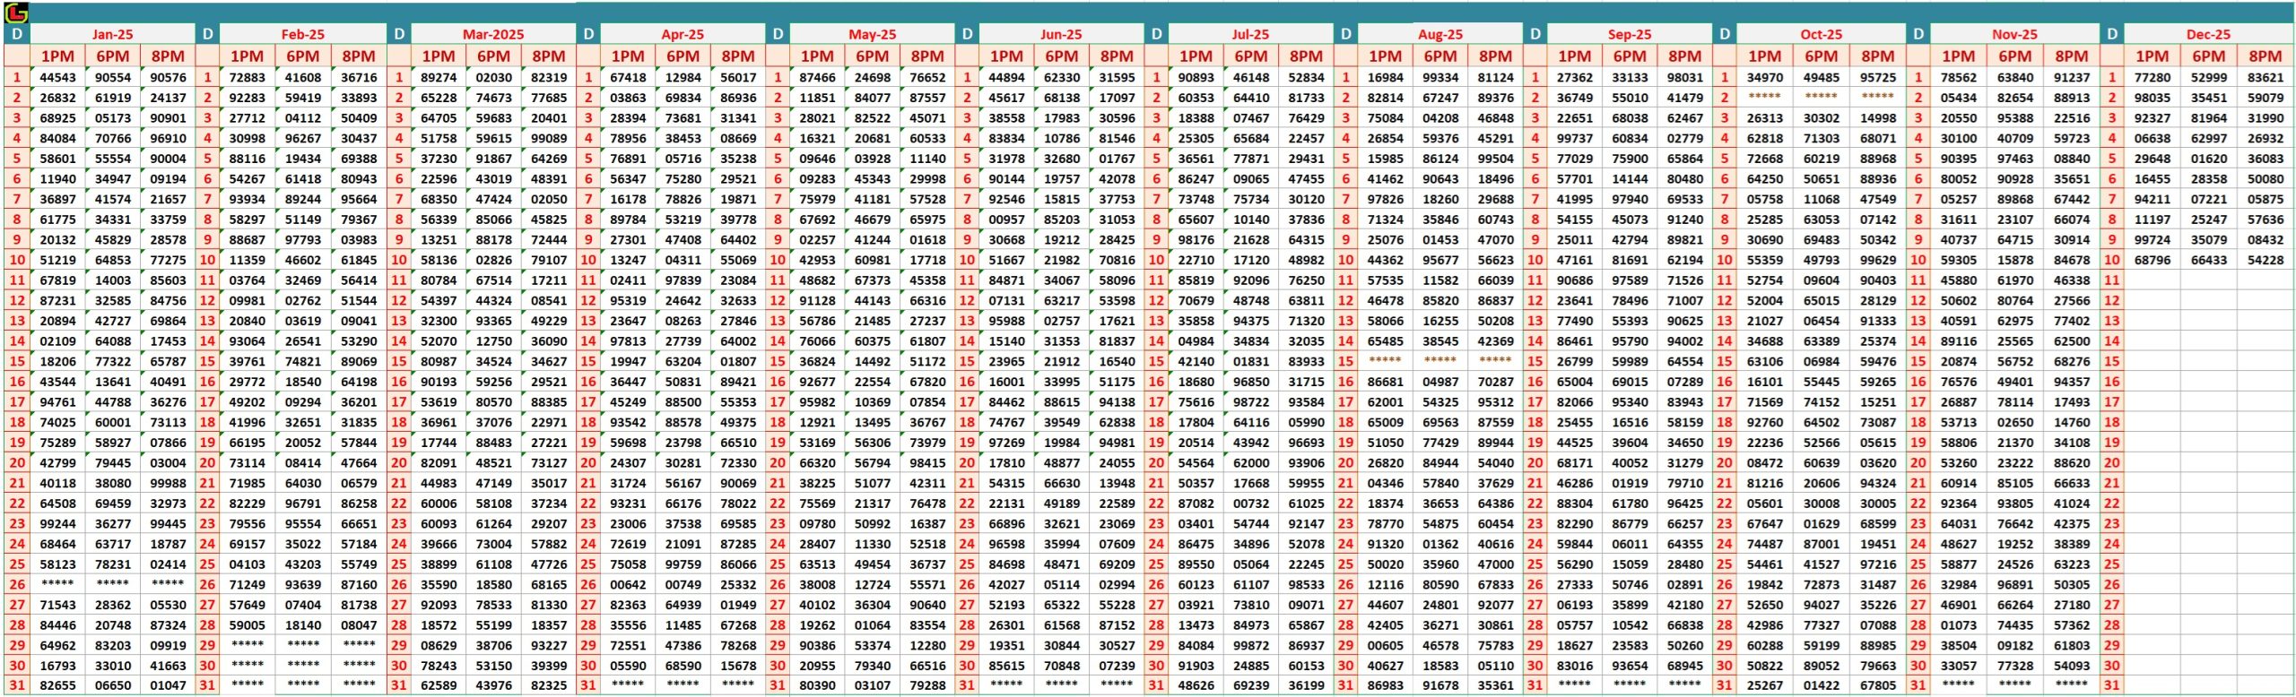Select the Mar-2025 cell 91867
The height and width of the screenshot is (697, 2296).
(x=494, y=159)
